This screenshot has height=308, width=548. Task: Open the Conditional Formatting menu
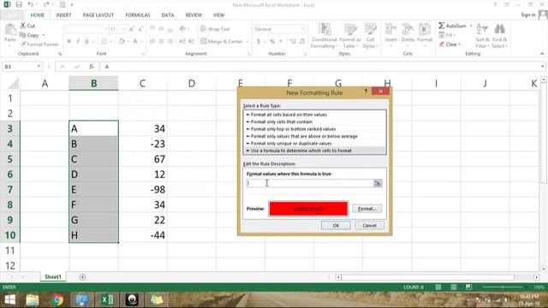tap(325, 36)
